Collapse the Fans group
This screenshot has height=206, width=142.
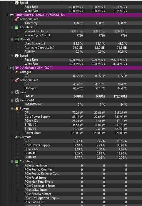tap(12, 92)
